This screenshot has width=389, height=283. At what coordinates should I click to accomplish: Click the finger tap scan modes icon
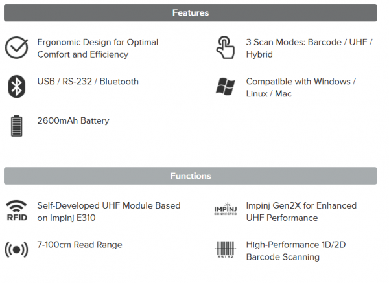coord(225,47)
